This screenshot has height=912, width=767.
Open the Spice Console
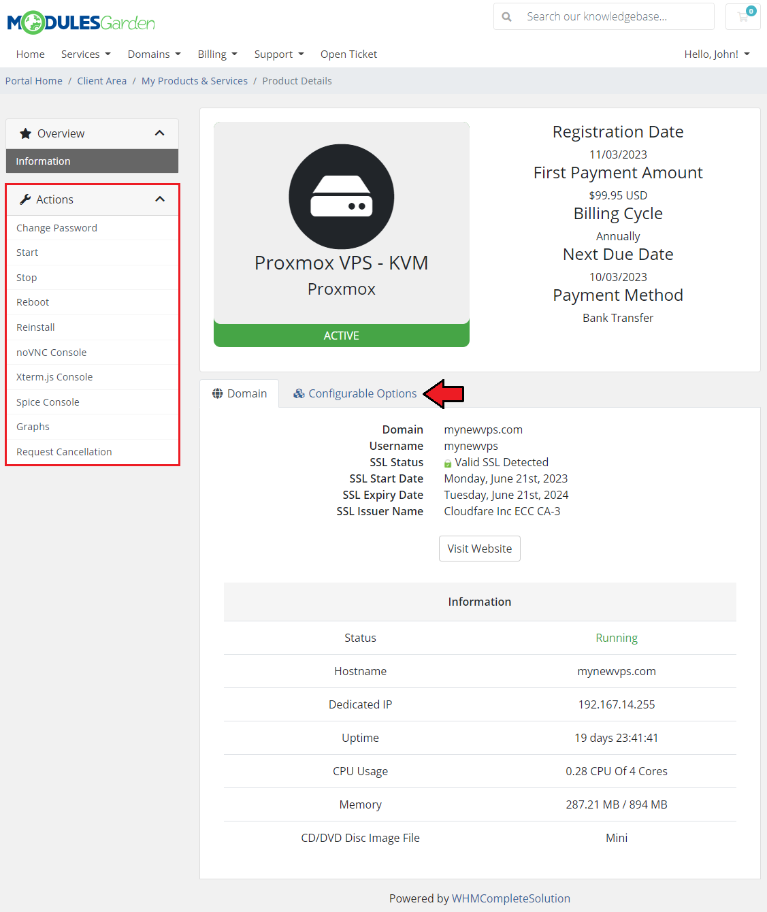[x=92, y=402]
